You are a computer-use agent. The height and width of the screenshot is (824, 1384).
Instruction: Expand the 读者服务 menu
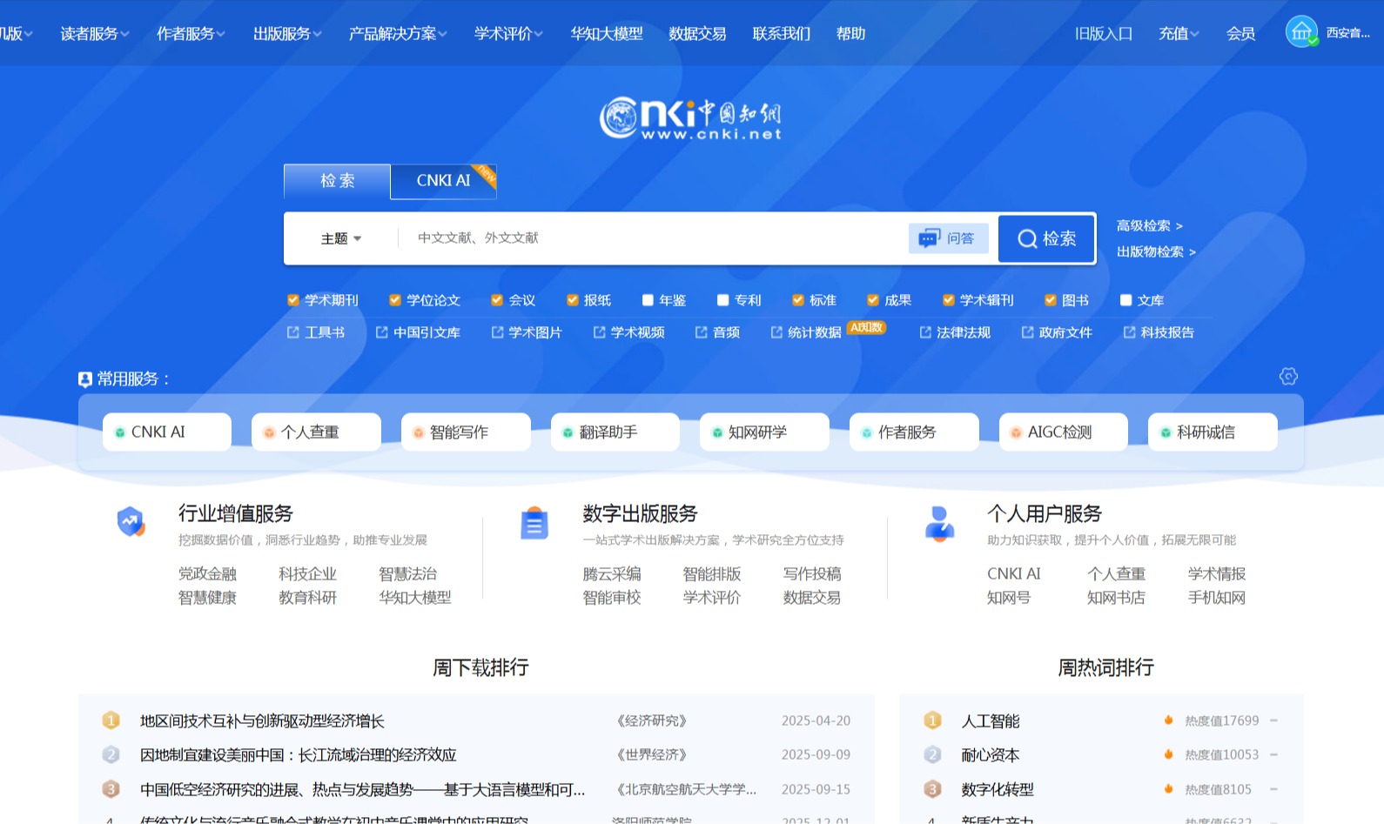[x=94, y=33]
